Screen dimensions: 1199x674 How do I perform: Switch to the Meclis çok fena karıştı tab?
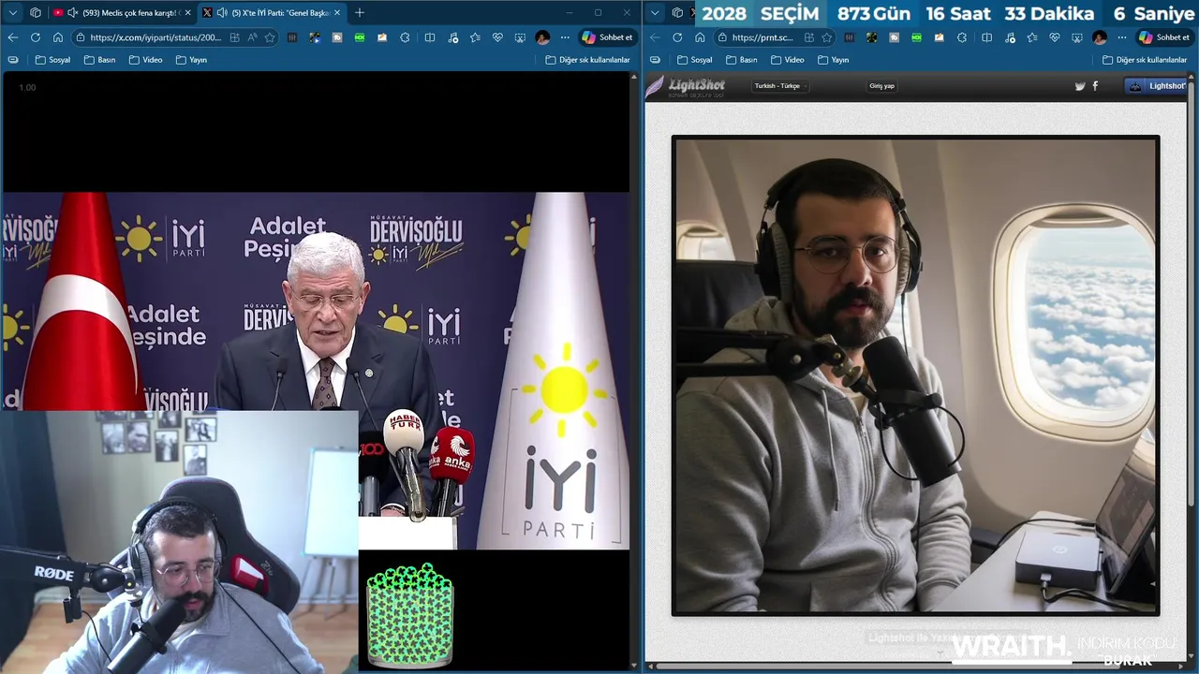pos(122,13)
